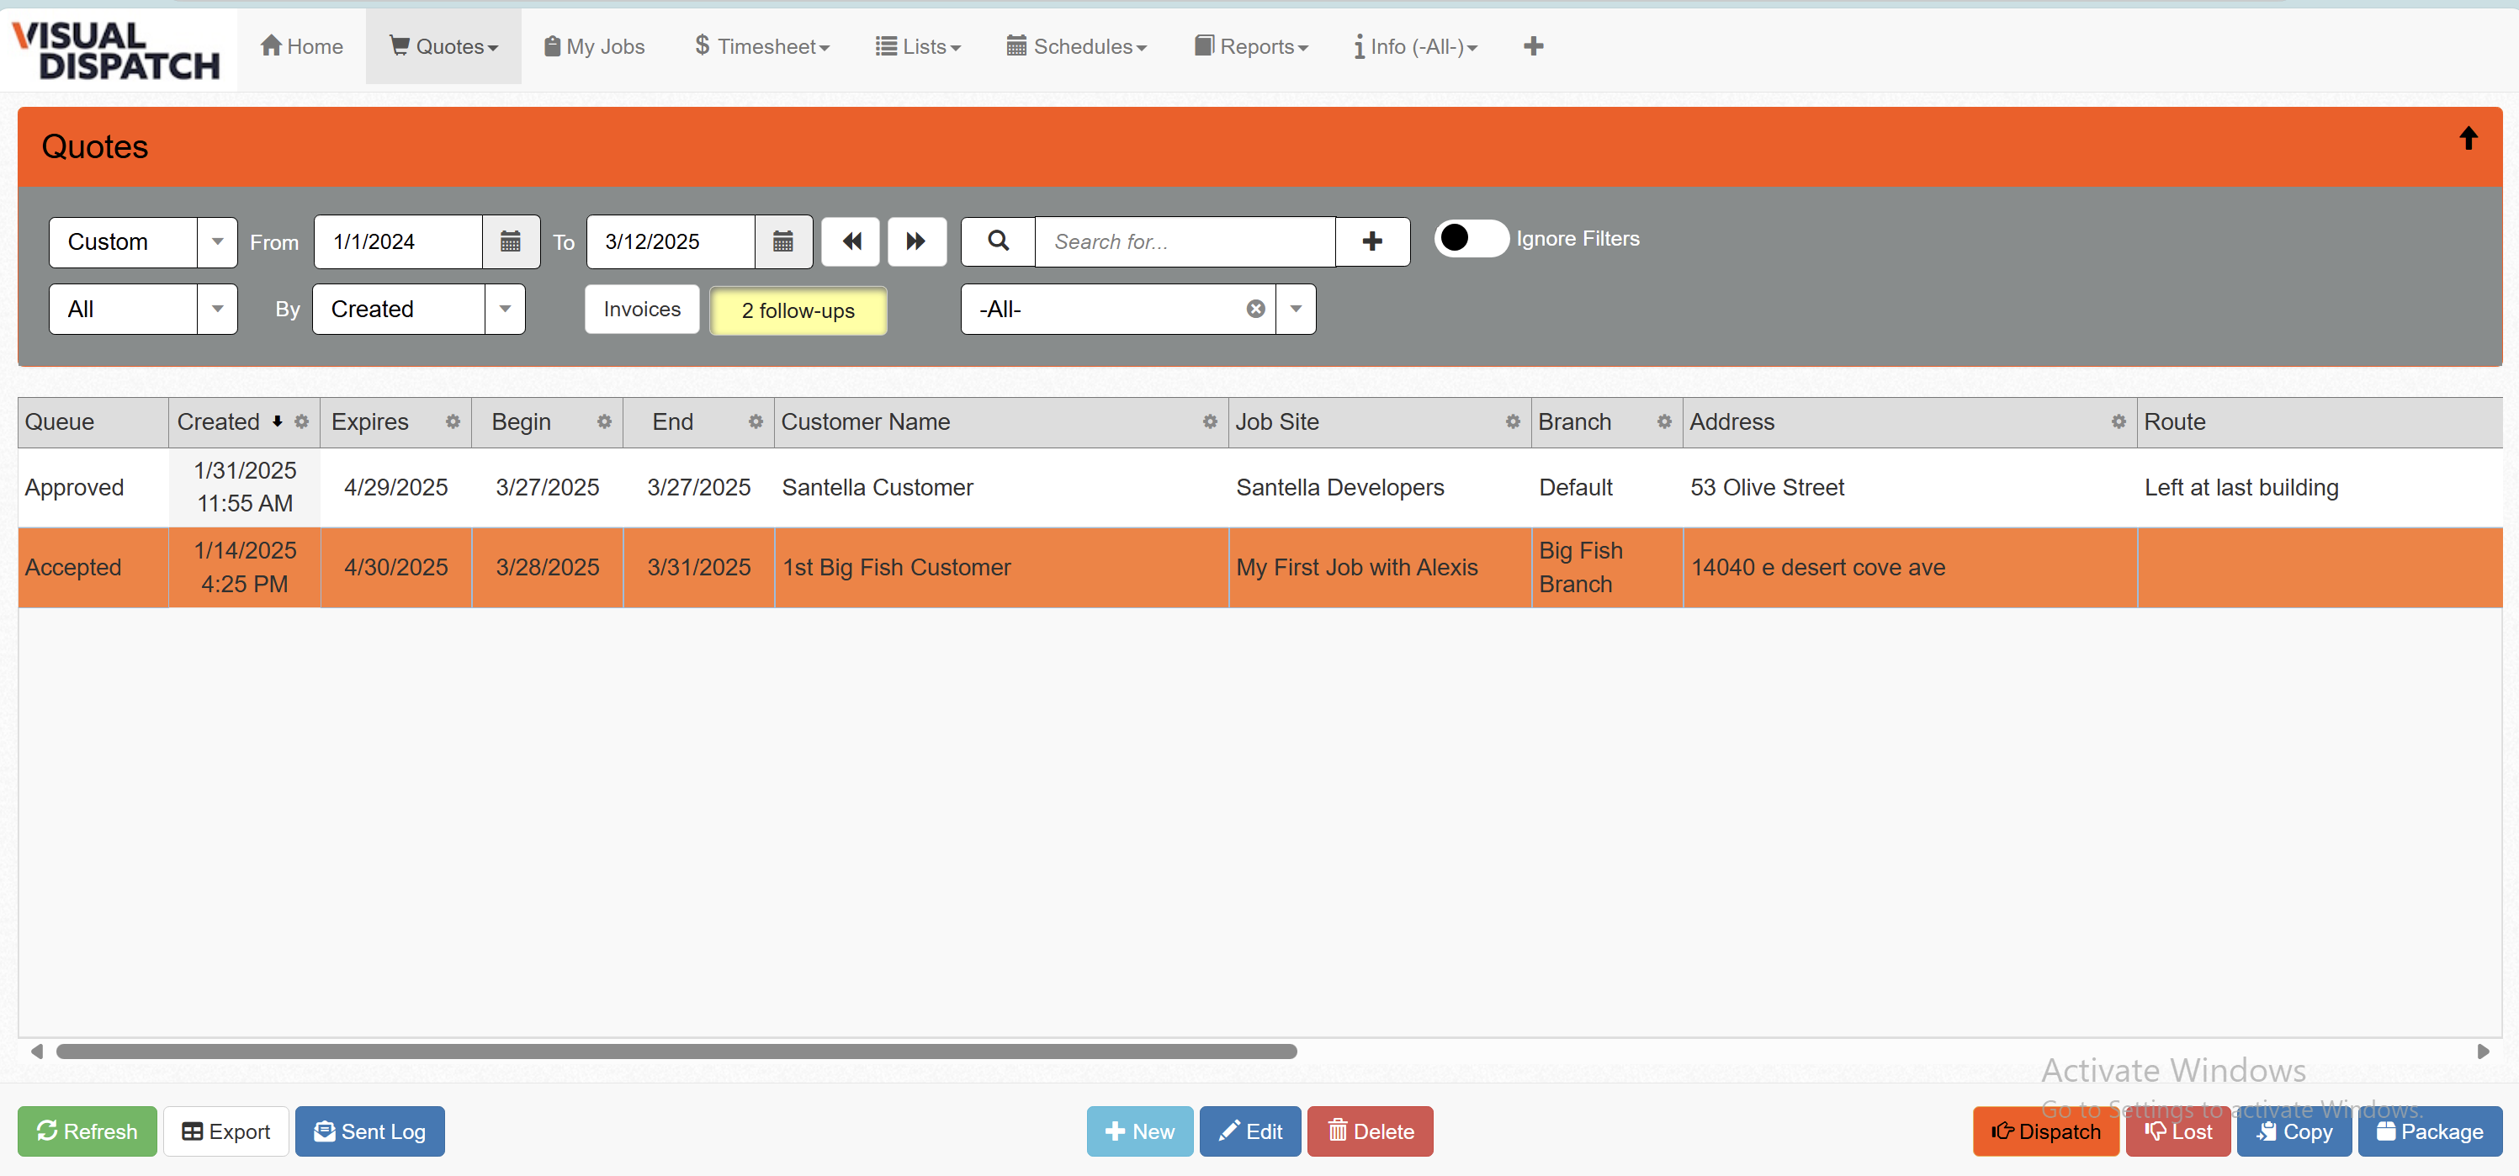This screenshot has height=1176, width=2519.
Task: Open the Sent Log
Action: tap(369, 1131)
